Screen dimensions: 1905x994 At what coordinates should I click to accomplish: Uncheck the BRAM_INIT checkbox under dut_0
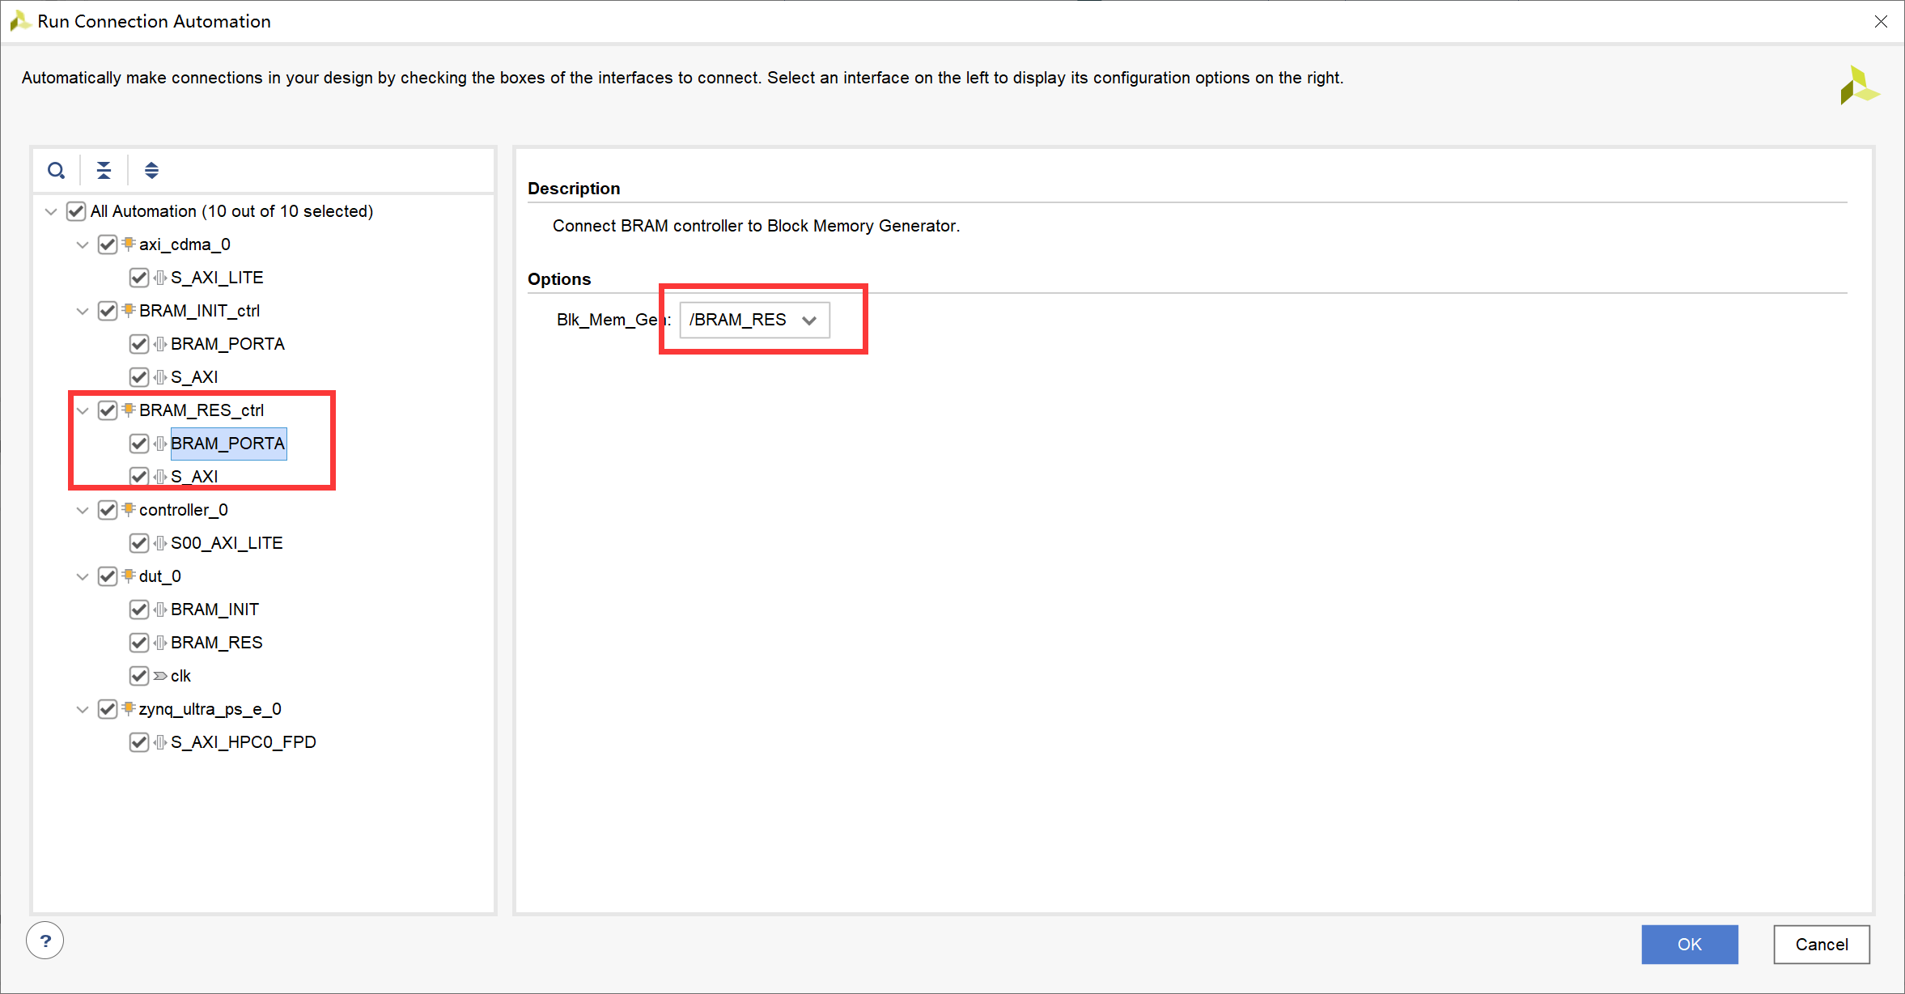tap(139, 610)
